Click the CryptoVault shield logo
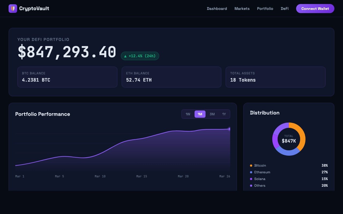 coord(13,8)
